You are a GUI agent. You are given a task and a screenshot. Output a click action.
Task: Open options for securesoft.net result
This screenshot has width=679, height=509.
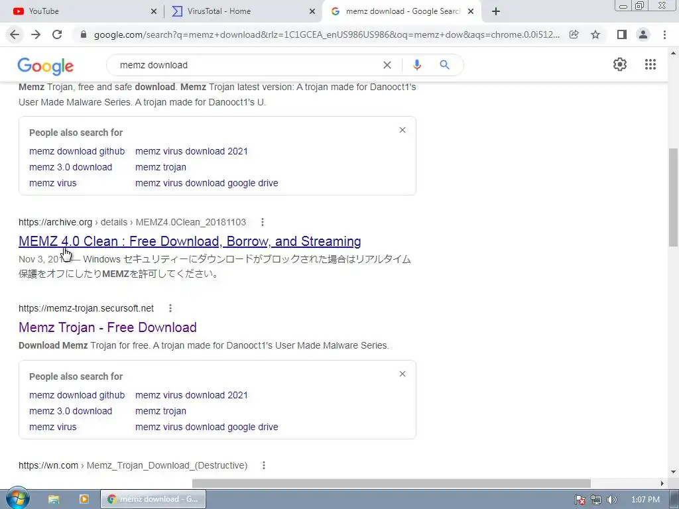pos(170,308)
